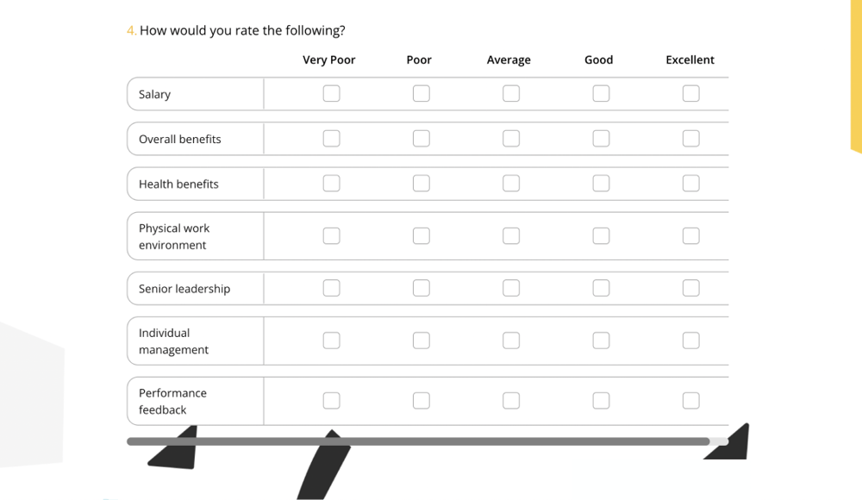Check Excellent for Health benefits
Viewport: 862px width, 500px height.
(690, 183)
